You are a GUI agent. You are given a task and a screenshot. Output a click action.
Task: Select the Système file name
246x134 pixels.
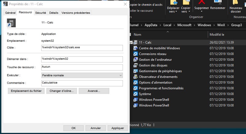(x=145, y=94)
